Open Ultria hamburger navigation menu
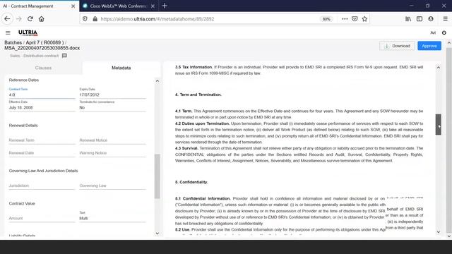 (8, 33)
